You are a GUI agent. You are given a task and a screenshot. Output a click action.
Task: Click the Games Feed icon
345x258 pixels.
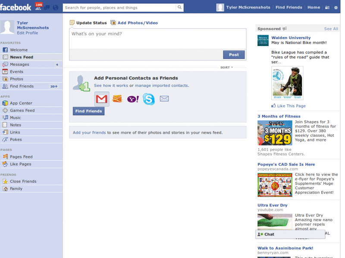click(x=5, y=111)
